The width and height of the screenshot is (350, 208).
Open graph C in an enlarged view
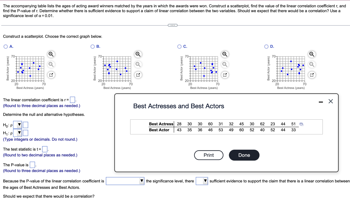tap(224, 75)
